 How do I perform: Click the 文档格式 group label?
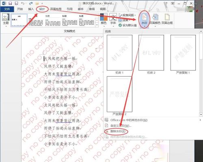pyautogui.click(x=69, y=31)
